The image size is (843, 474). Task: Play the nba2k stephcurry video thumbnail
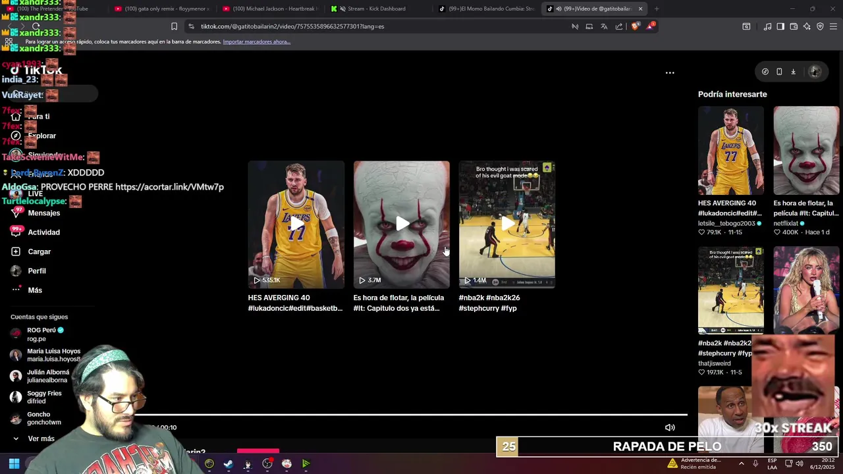pyautogui.click(x=506, y=224)
